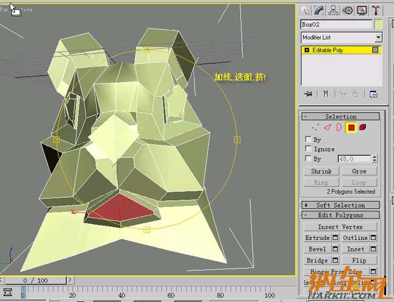Click the Pin Stack icon
Image resolution: width=394 pixels, height=302 pixels.
point(309,94)
